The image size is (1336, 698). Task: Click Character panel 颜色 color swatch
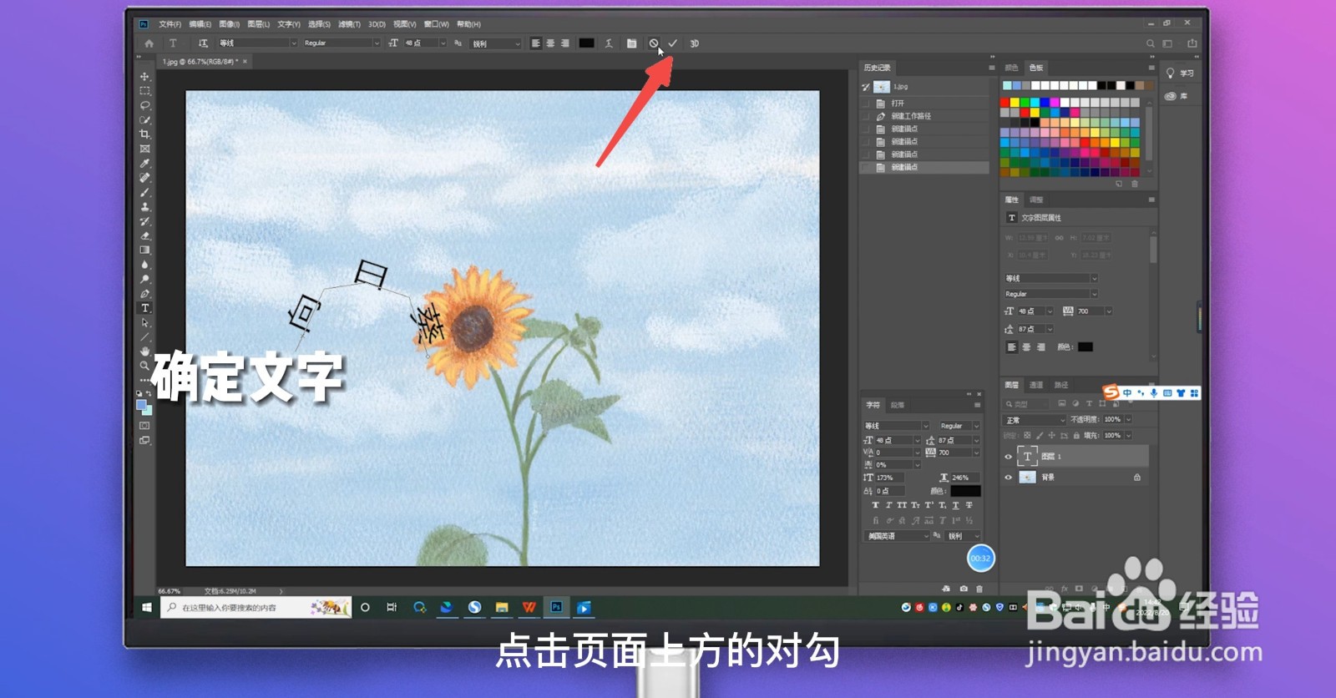(x=965, y=491)
